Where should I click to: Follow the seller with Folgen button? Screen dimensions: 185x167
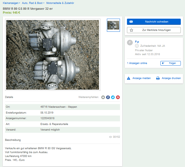pyautogui.click(x=170, y=63)
